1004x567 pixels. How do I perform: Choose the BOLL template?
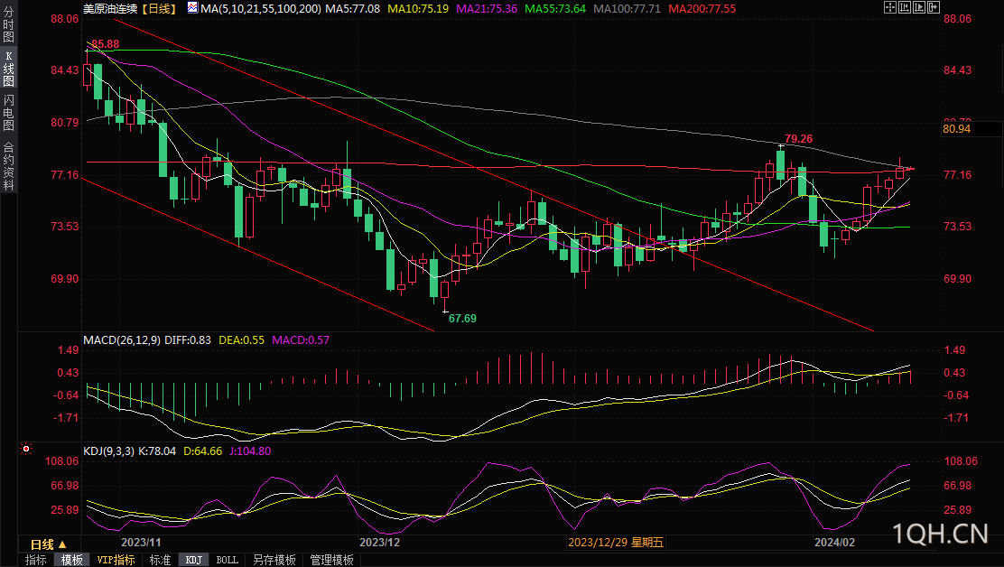click(228, 560)
